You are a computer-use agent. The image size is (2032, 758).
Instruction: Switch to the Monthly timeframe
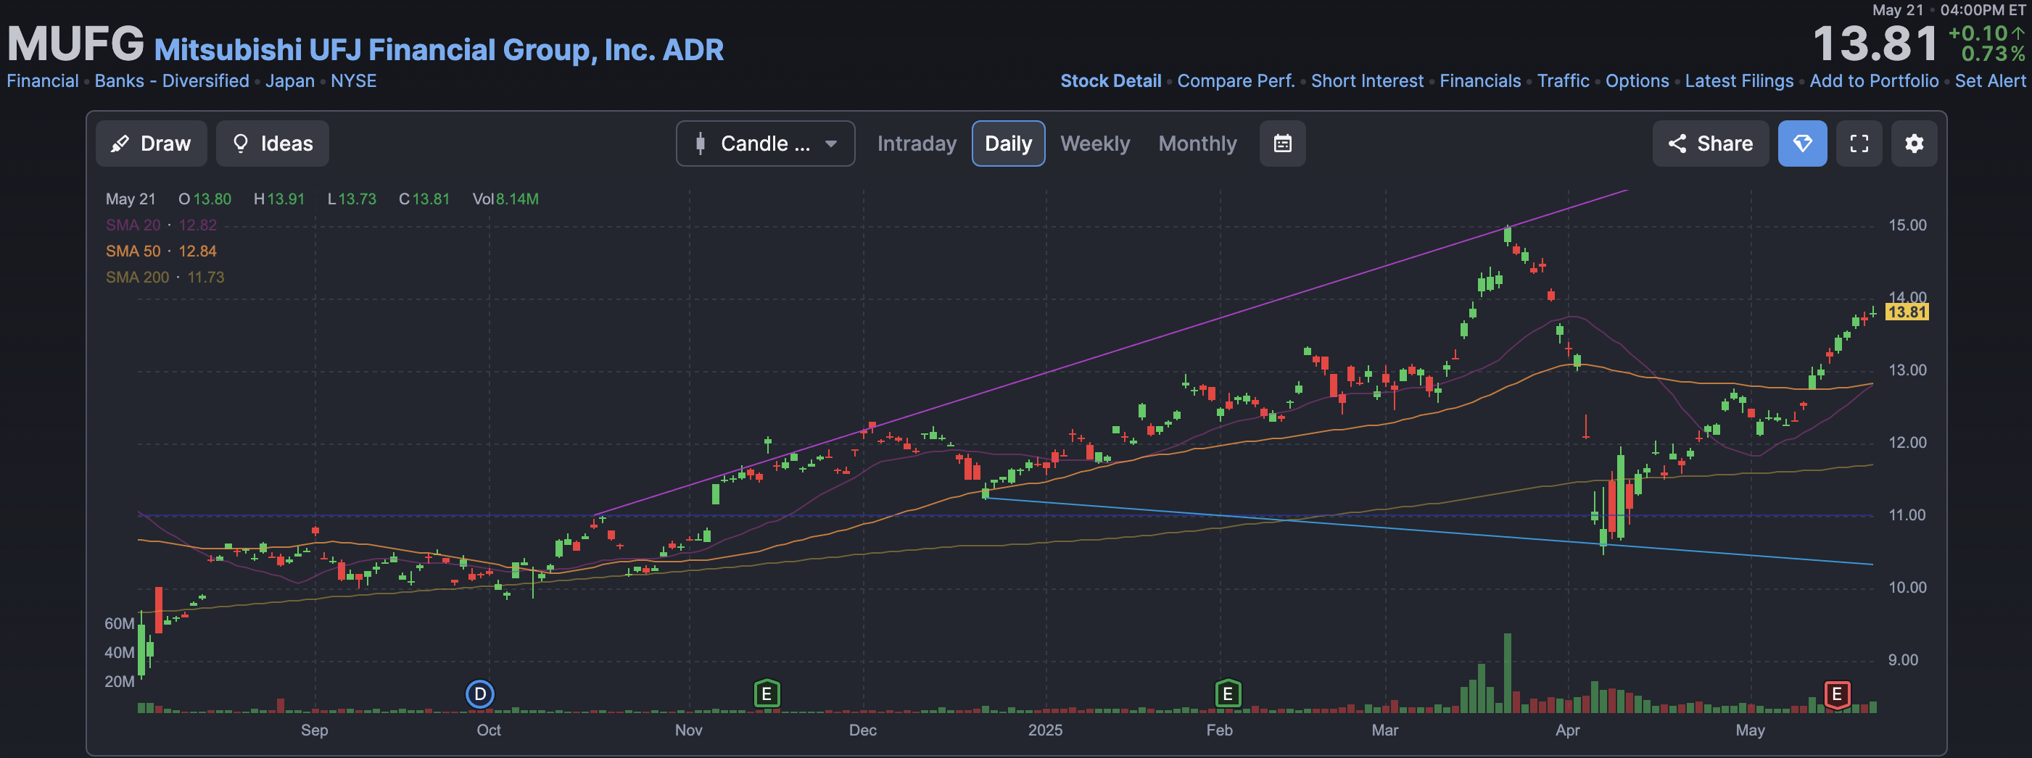pyautogui.click(x=1197, y=143)
